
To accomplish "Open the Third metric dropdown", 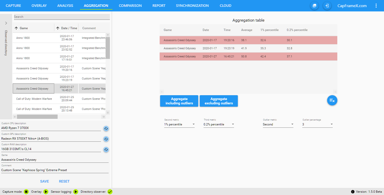I will 219,124.
